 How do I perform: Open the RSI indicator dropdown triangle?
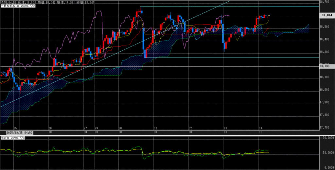[21, 138]
